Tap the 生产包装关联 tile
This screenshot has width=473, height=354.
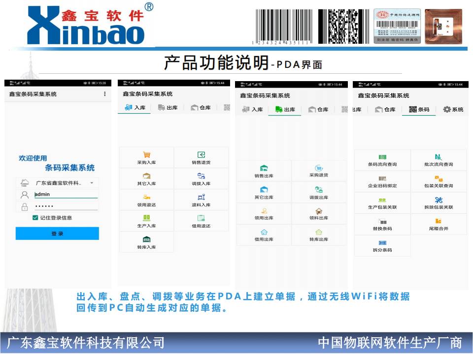[x=382, y=203]
